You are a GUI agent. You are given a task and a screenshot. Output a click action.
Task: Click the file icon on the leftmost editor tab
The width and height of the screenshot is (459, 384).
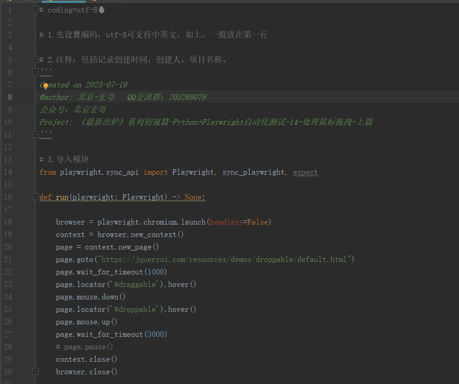click(x=9, y=2)
